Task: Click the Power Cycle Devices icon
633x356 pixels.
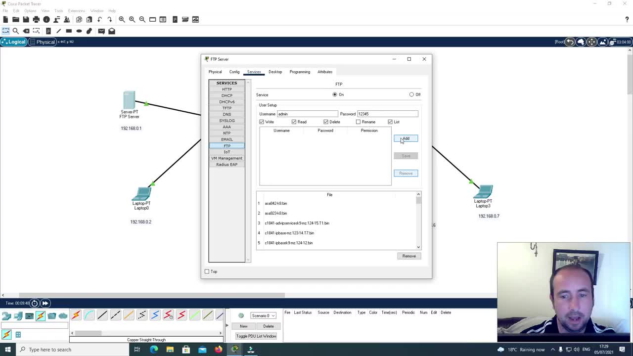Action: 35,303
